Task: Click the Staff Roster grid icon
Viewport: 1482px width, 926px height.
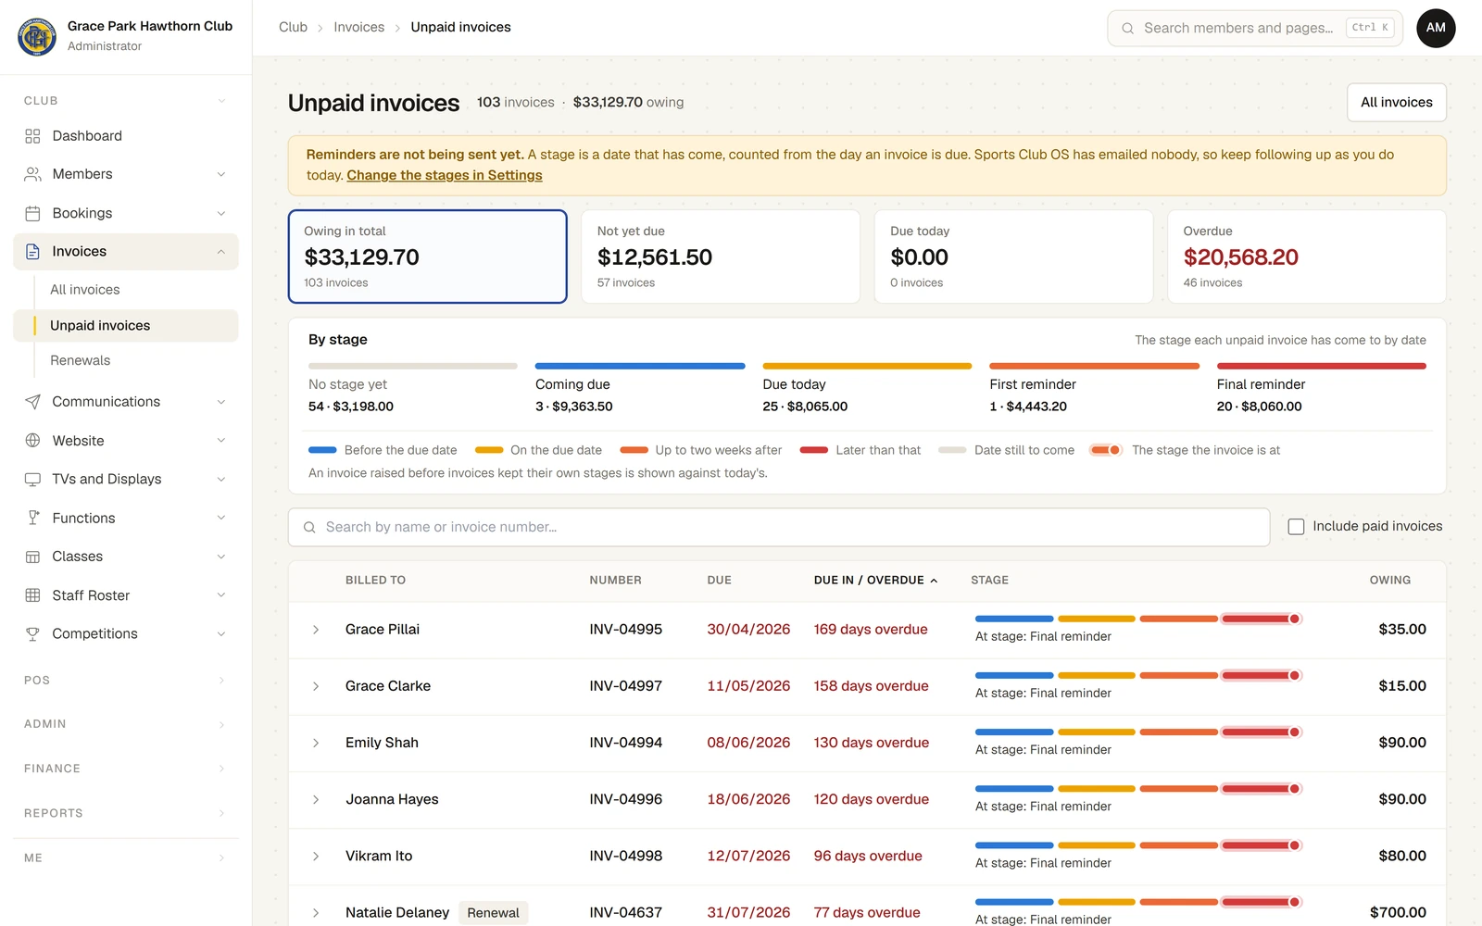Action: (x=32, y=595)
